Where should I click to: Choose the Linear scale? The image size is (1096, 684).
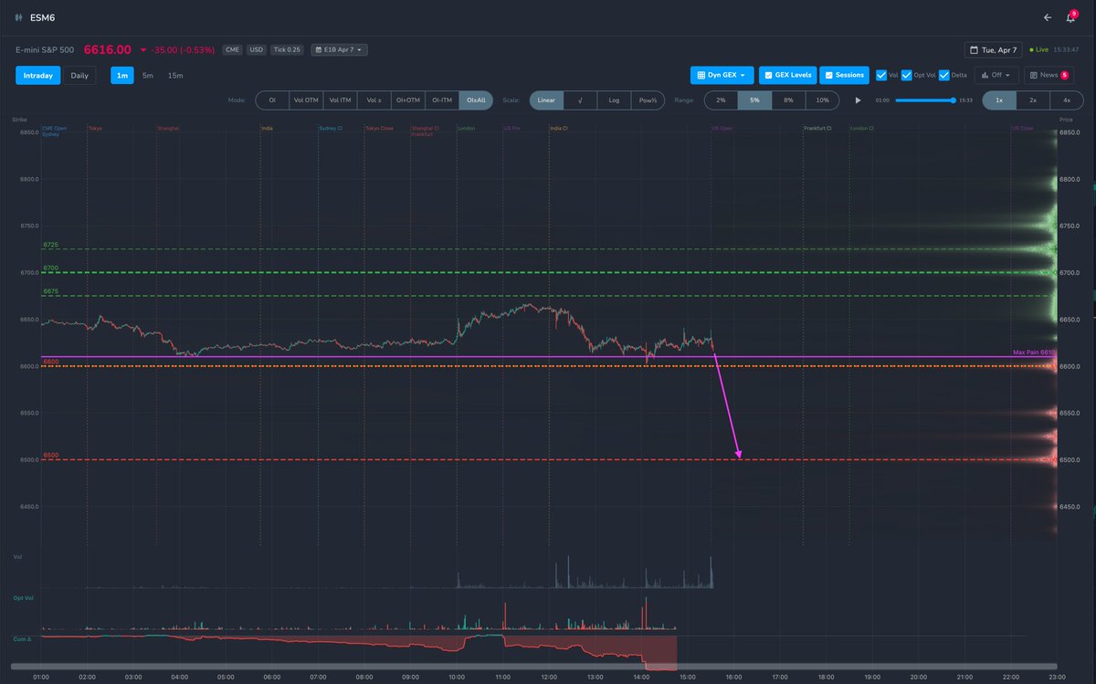(x=546, y=100)
